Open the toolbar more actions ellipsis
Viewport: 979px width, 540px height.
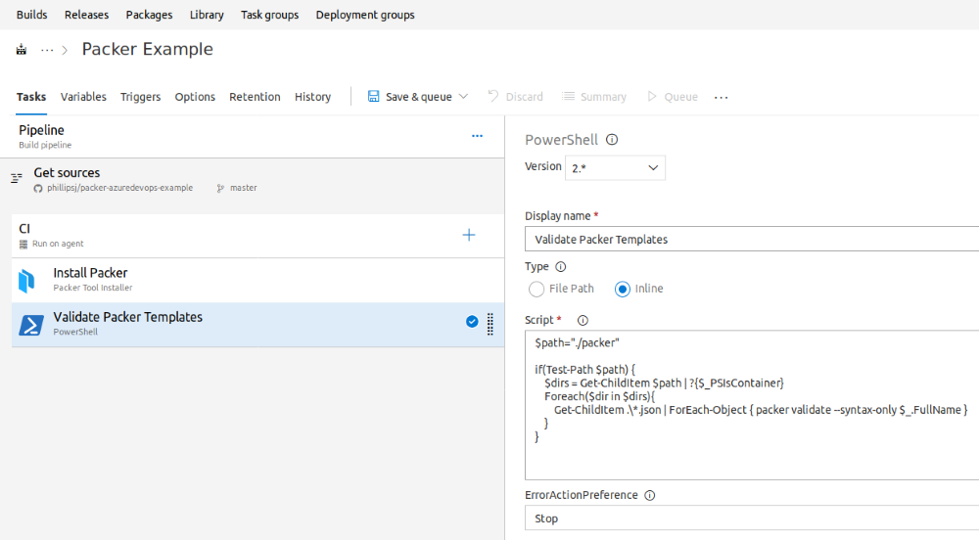722,97
